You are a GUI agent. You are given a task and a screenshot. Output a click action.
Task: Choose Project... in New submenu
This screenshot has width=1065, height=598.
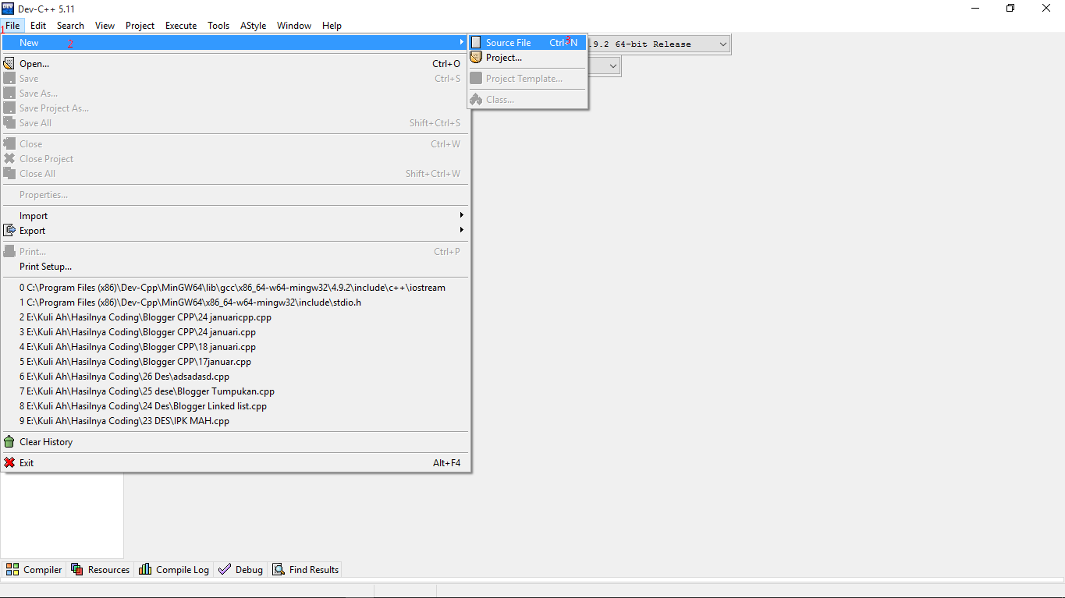tap(527, 58)
